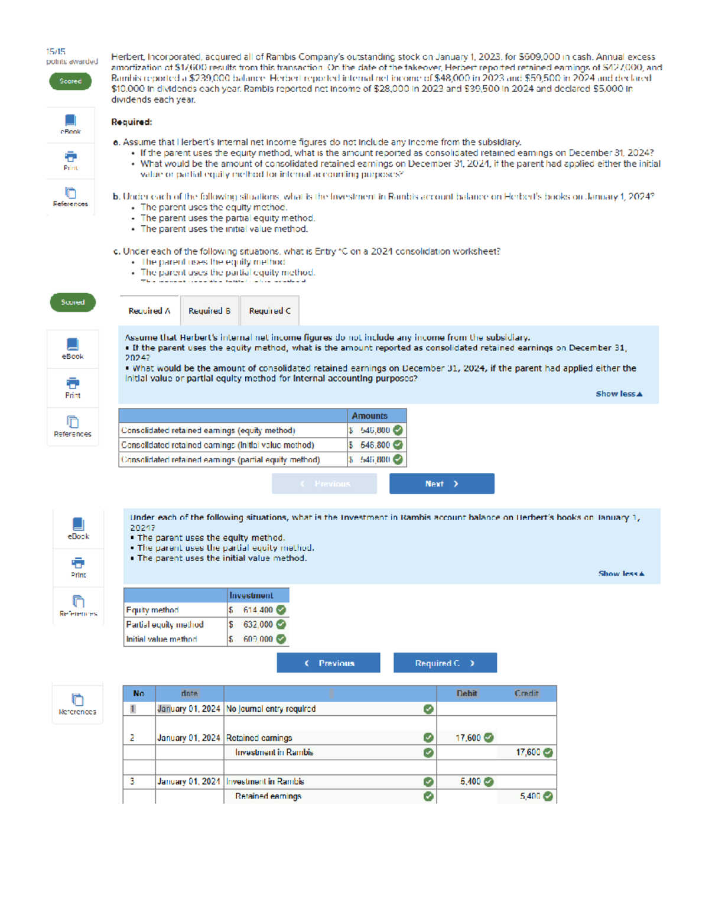709x918 pixels.
Task: Collapse the Investment section using Show less
Action: [x=620, y=573]
